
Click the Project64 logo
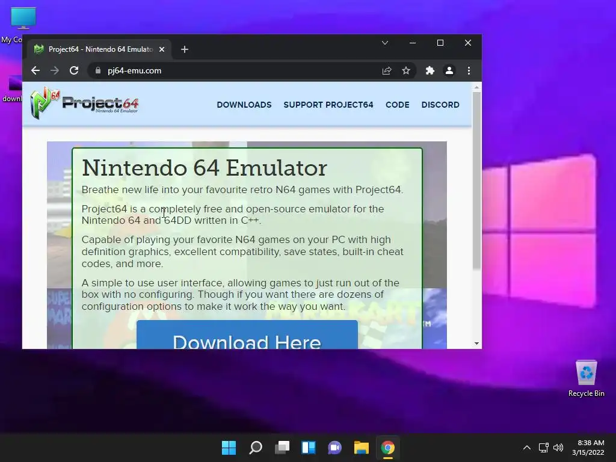tap(84, 103)
